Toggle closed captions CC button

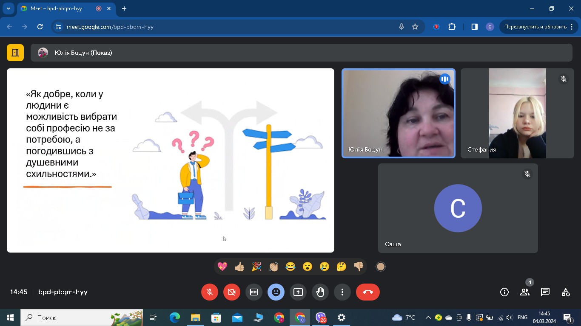pyautogui.click(x=254, y=292)
